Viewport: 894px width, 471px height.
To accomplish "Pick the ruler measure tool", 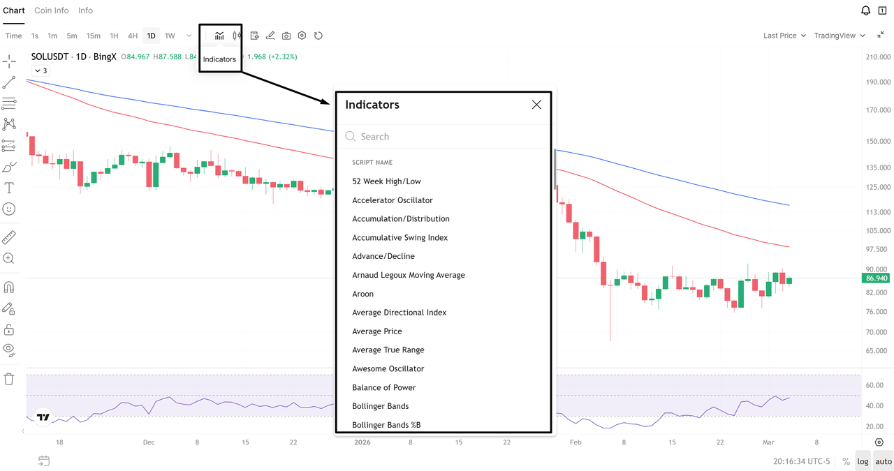I will point(9,238).
